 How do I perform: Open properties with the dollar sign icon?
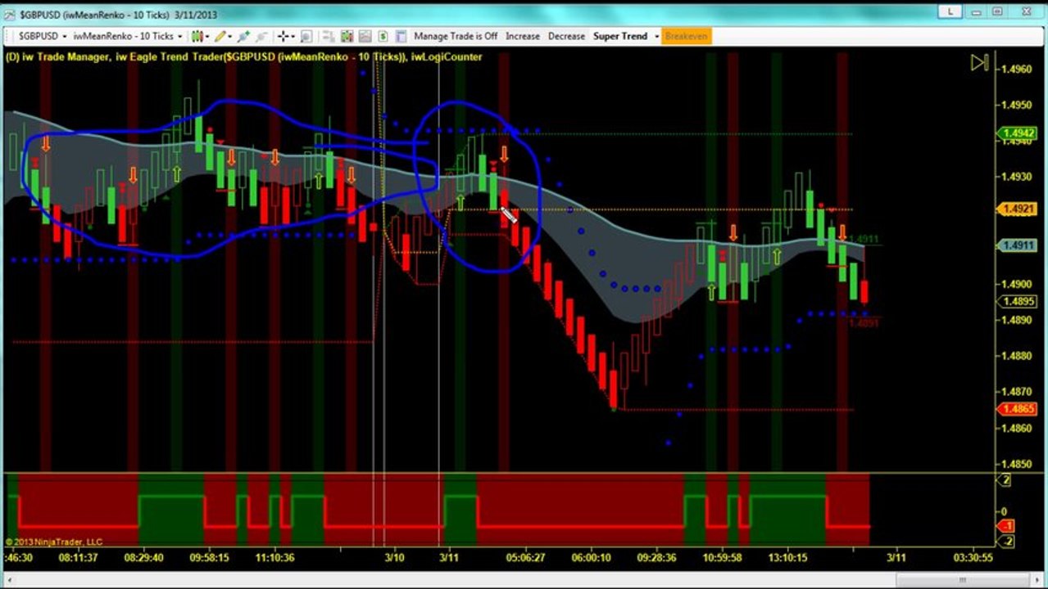pos(383,36)
